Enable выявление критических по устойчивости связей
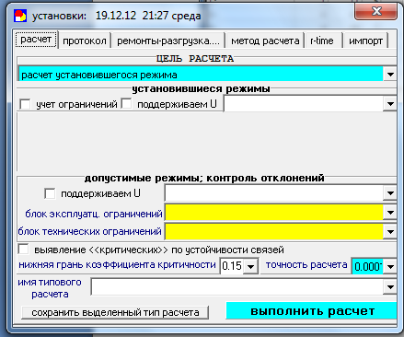 24,250
